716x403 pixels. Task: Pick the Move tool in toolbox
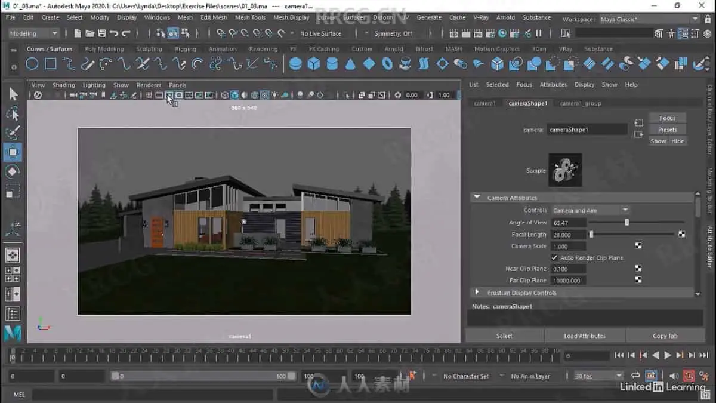coord(13,152)
